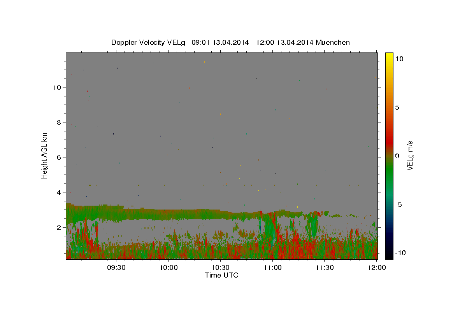Click the height axis label 8
This screenshot has width=467, height=311.
pyautogui.click(x=60, y=122)
